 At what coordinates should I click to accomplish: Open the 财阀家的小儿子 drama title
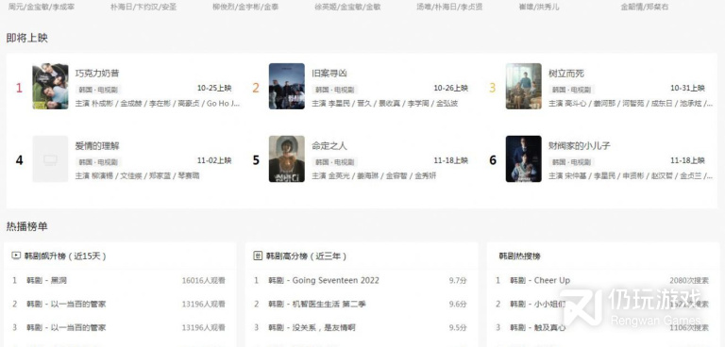[580, 145]
